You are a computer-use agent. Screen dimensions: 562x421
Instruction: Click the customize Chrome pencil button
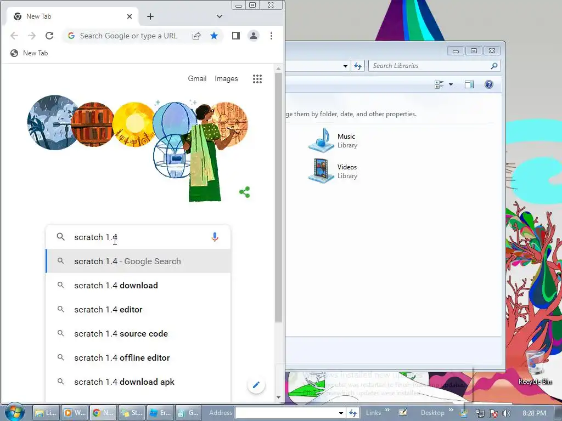(x=256, y=385)
